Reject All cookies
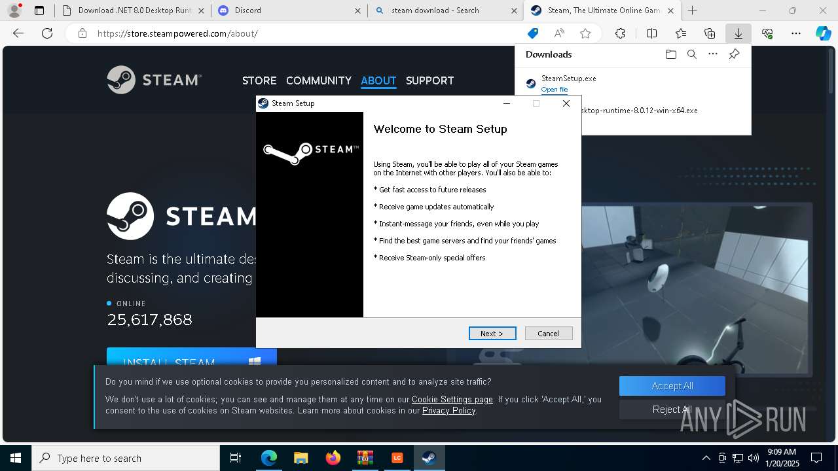838x471 pixels. (x=672, y=410)
